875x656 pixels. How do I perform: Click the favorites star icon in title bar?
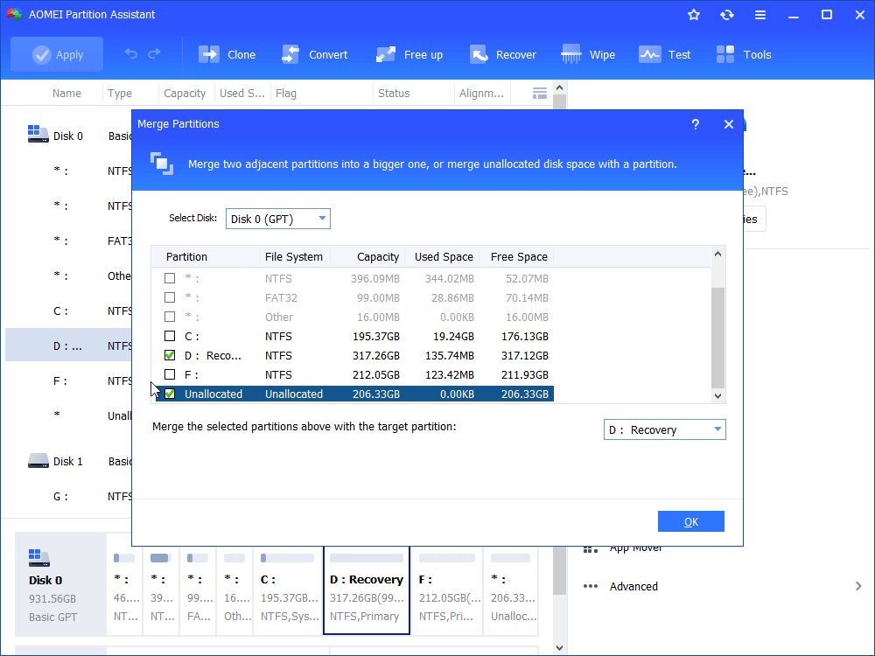coord(694,15)
